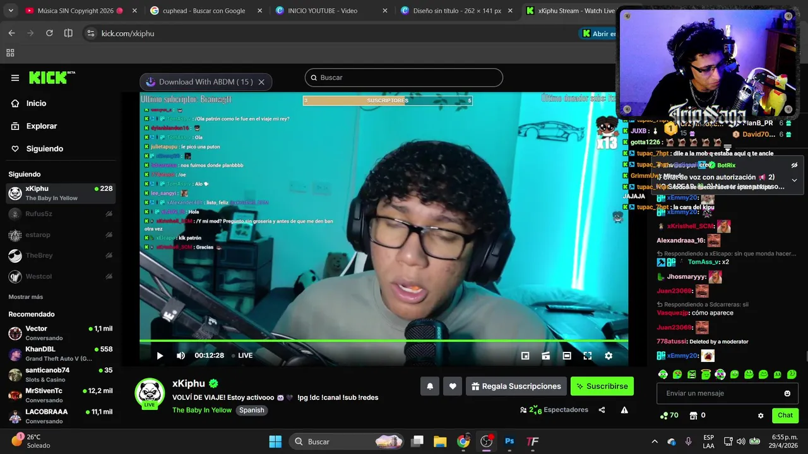Open File Explorer from taskbar
This screenshot has height=454, width=808.
pos(440,441)
